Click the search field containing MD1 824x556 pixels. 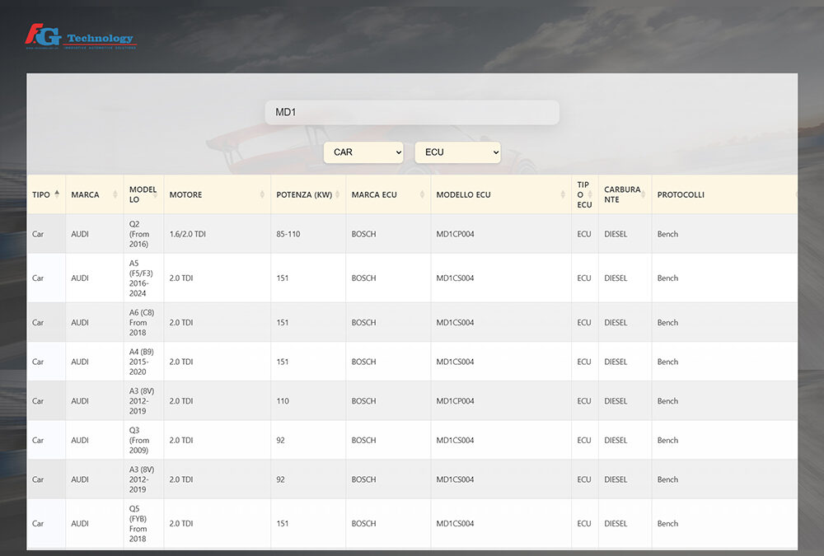click(412, 112)
